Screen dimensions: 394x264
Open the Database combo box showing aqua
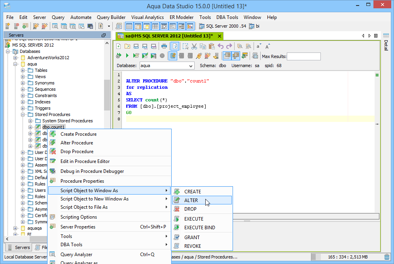coord(167,66)
